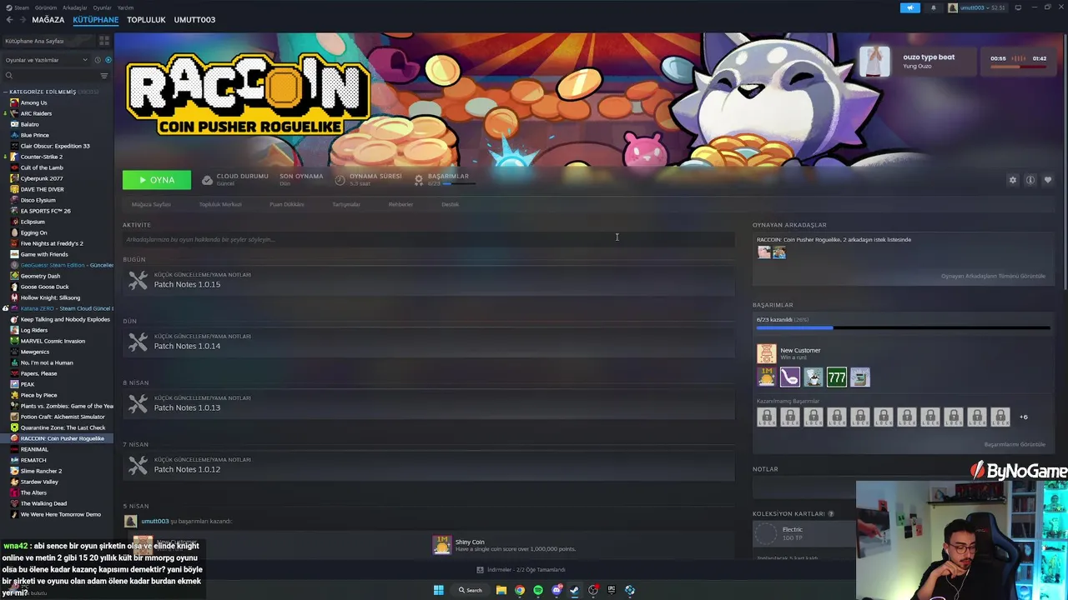
Task: Click the green OYNA play button
Action: [157, 180]
